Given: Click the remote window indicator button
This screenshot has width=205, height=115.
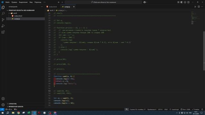Looking at the screenshot, I should (2, 109).
